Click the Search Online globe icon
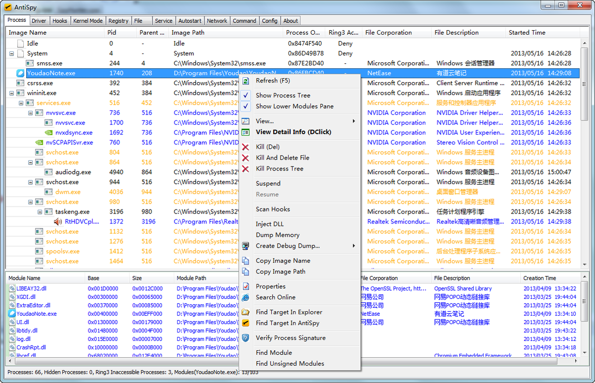This screenshot has height=383, width=595. tap(245, 297)
